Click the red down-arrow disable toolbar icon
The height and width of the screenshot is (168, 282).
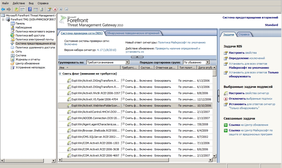coord(55,9)
